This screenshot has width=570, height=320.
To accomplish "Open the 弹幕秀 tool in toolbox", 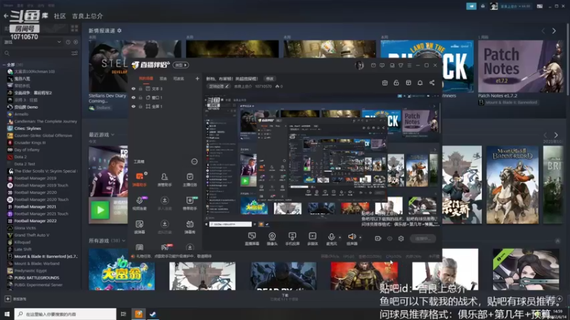I will point(190,226).
